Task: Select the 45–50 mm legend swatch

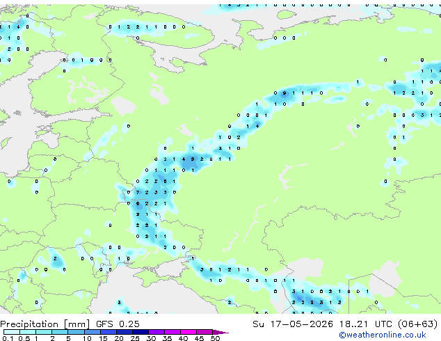Action: (x=205, y=332)
